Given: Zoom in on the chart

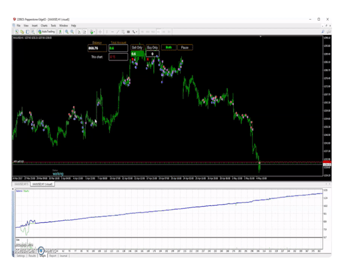Looking at the screenshot, I should point(67,32).
